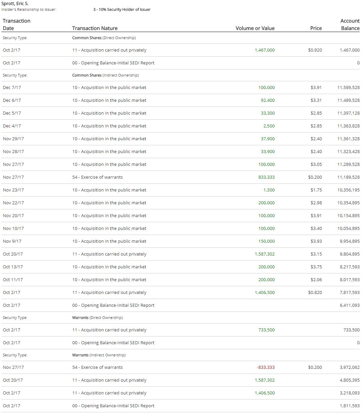The width and height of the screenshot is (363, 414).
Task: Click the negative volume "-833,333"
Action: pyautogui.click(x=266, y=367)
